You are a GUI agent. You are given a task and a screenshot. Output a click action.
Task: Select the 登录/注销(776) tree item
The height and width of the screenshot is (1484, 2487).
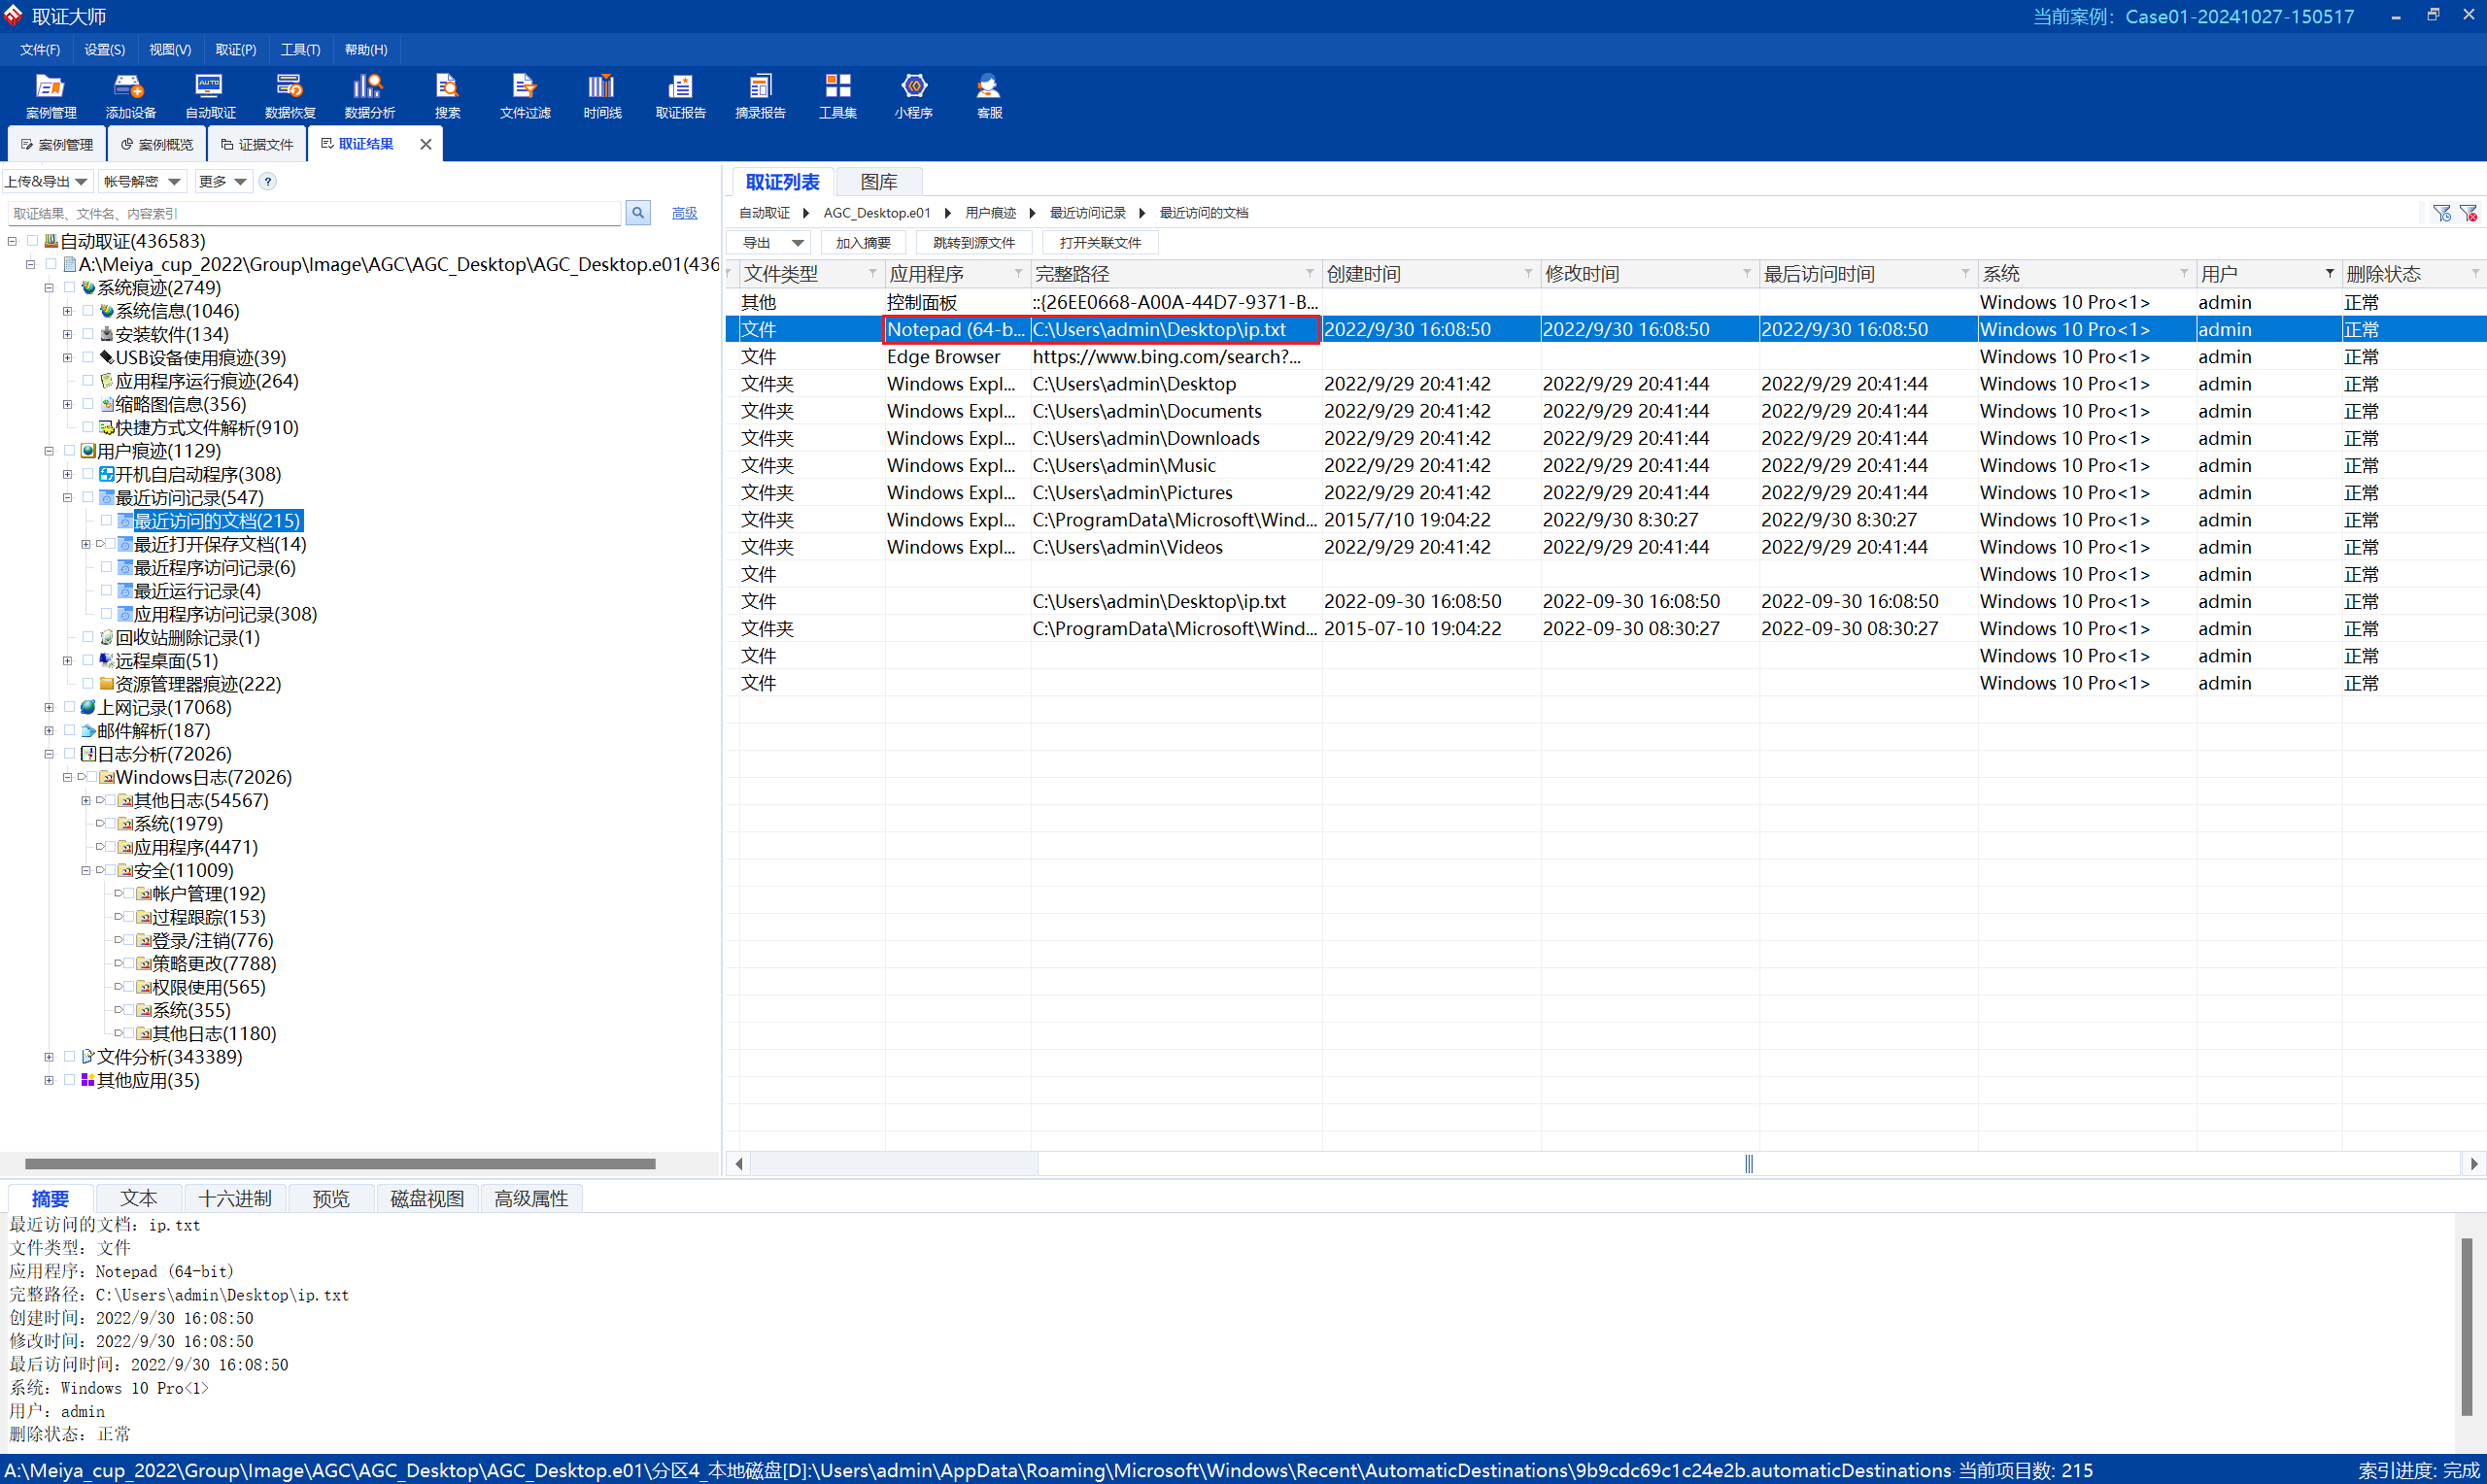(x=213, y=940)
